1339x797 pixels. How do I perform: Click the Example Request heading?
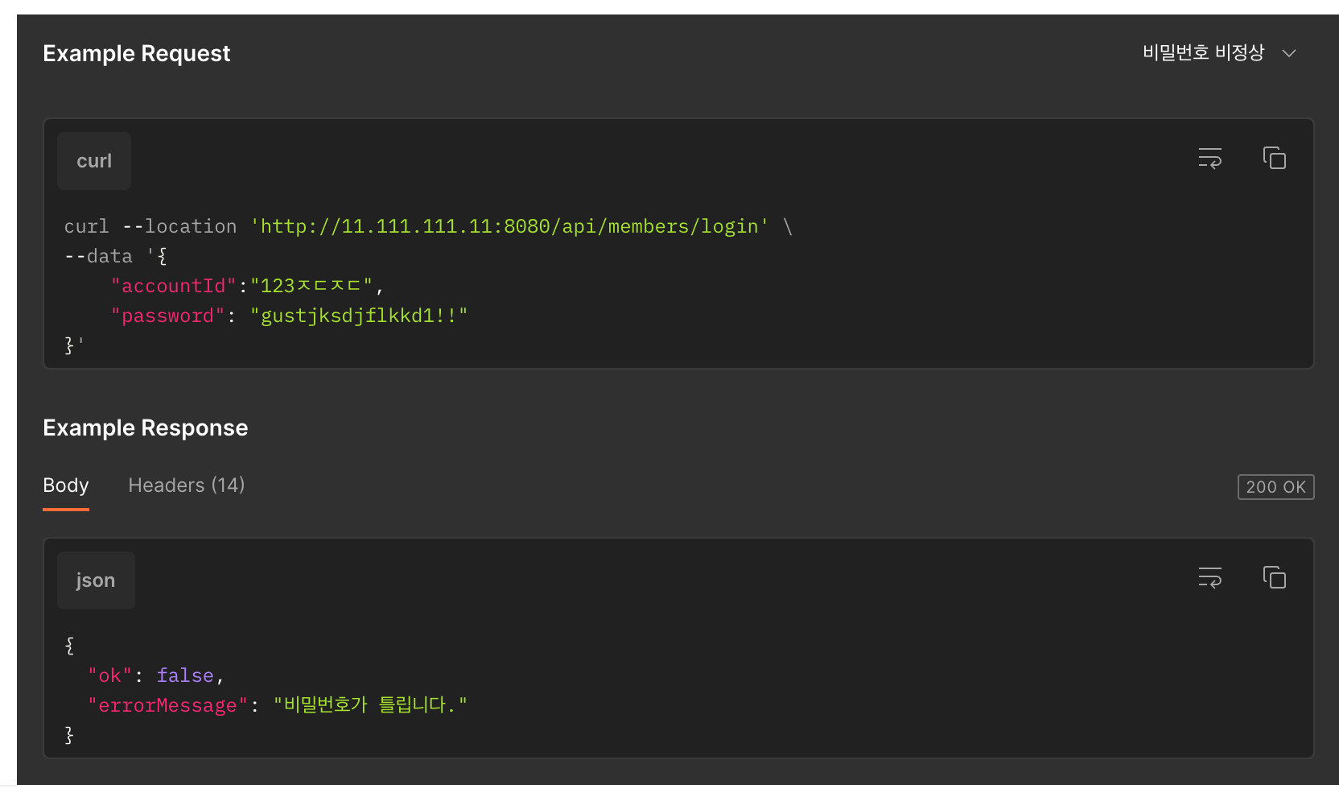(x=137, y=54)
